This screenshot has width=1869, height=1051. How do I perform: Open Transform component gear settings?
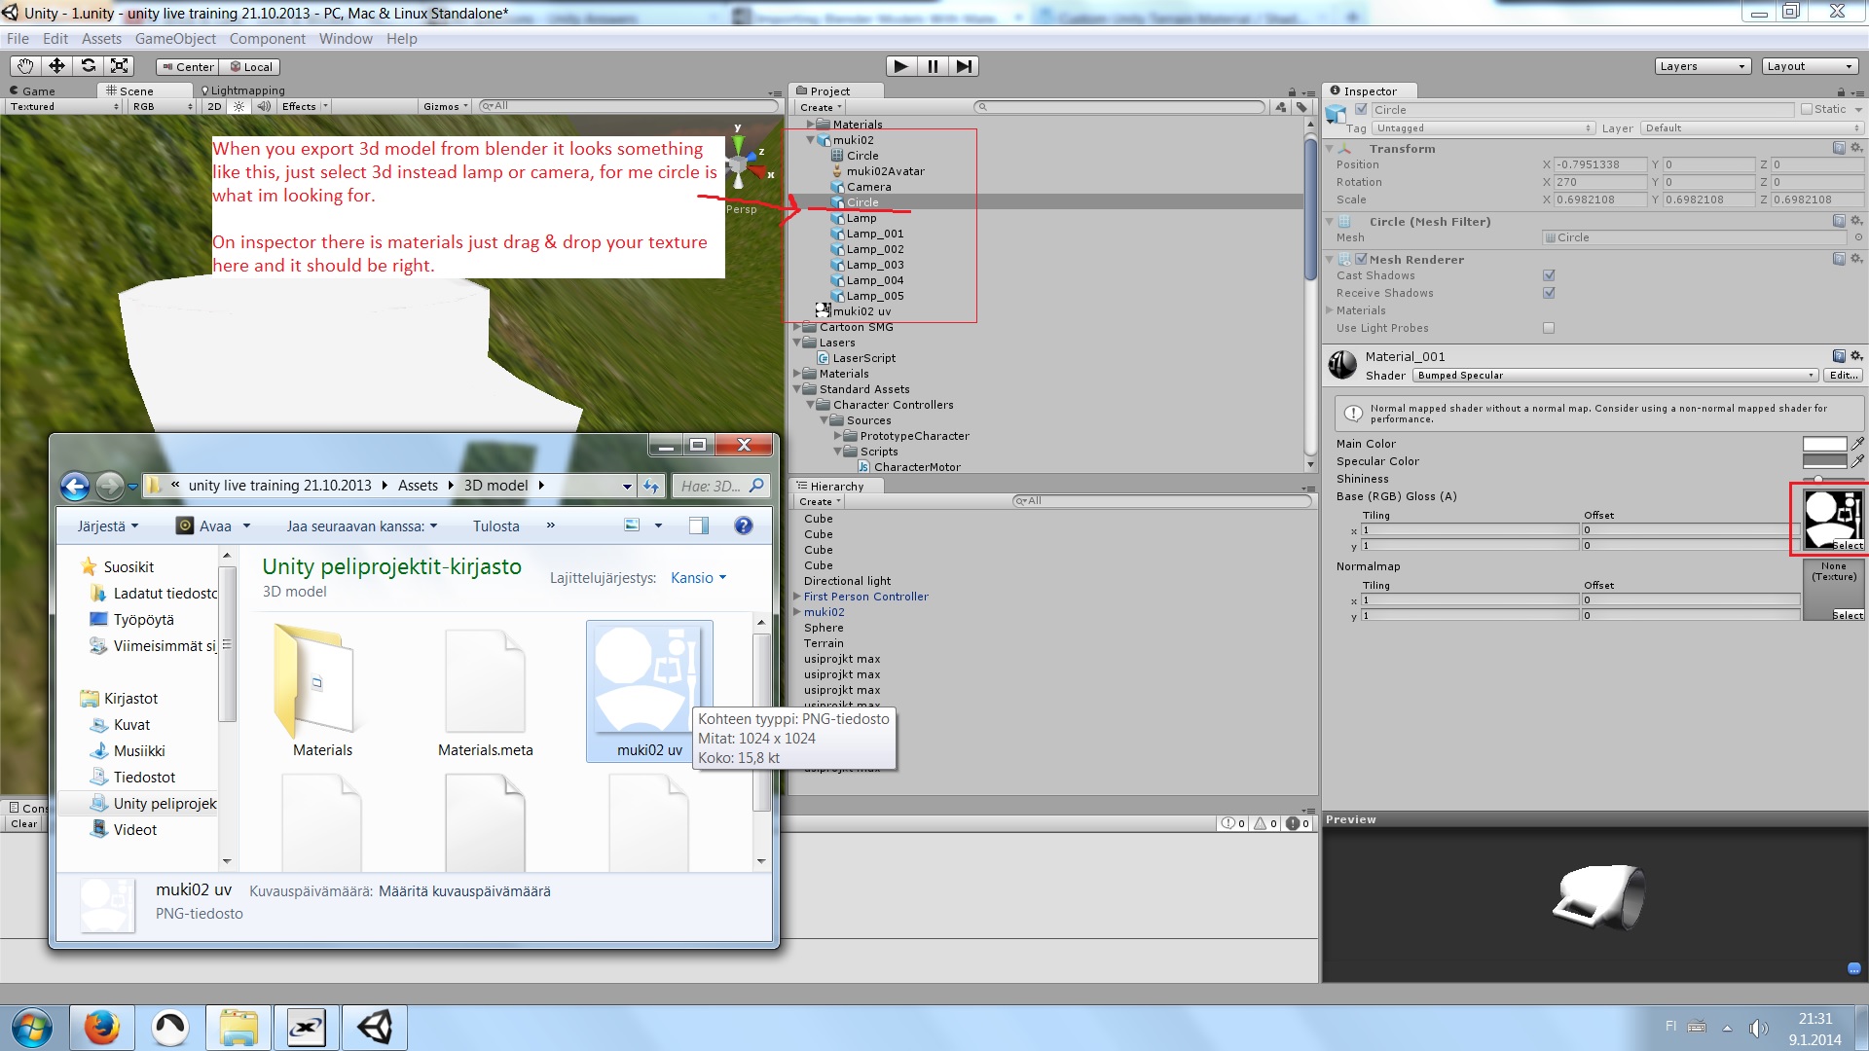click(1856, 148)
